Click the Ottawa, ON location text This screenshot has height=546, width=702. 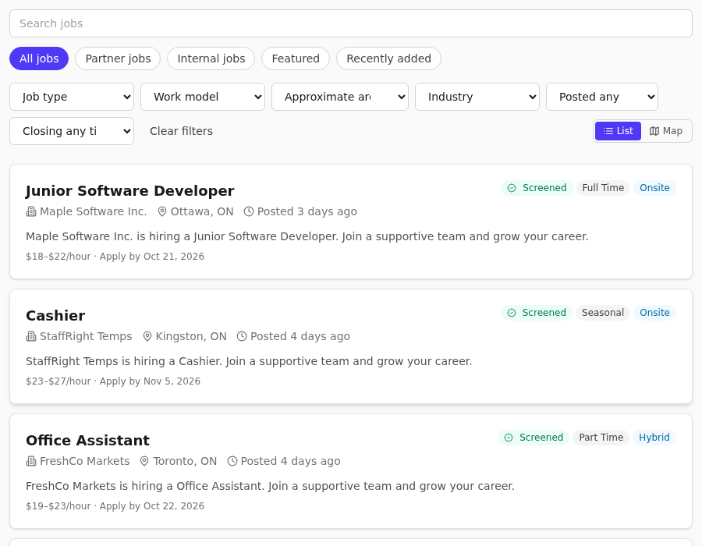(202, 211)
